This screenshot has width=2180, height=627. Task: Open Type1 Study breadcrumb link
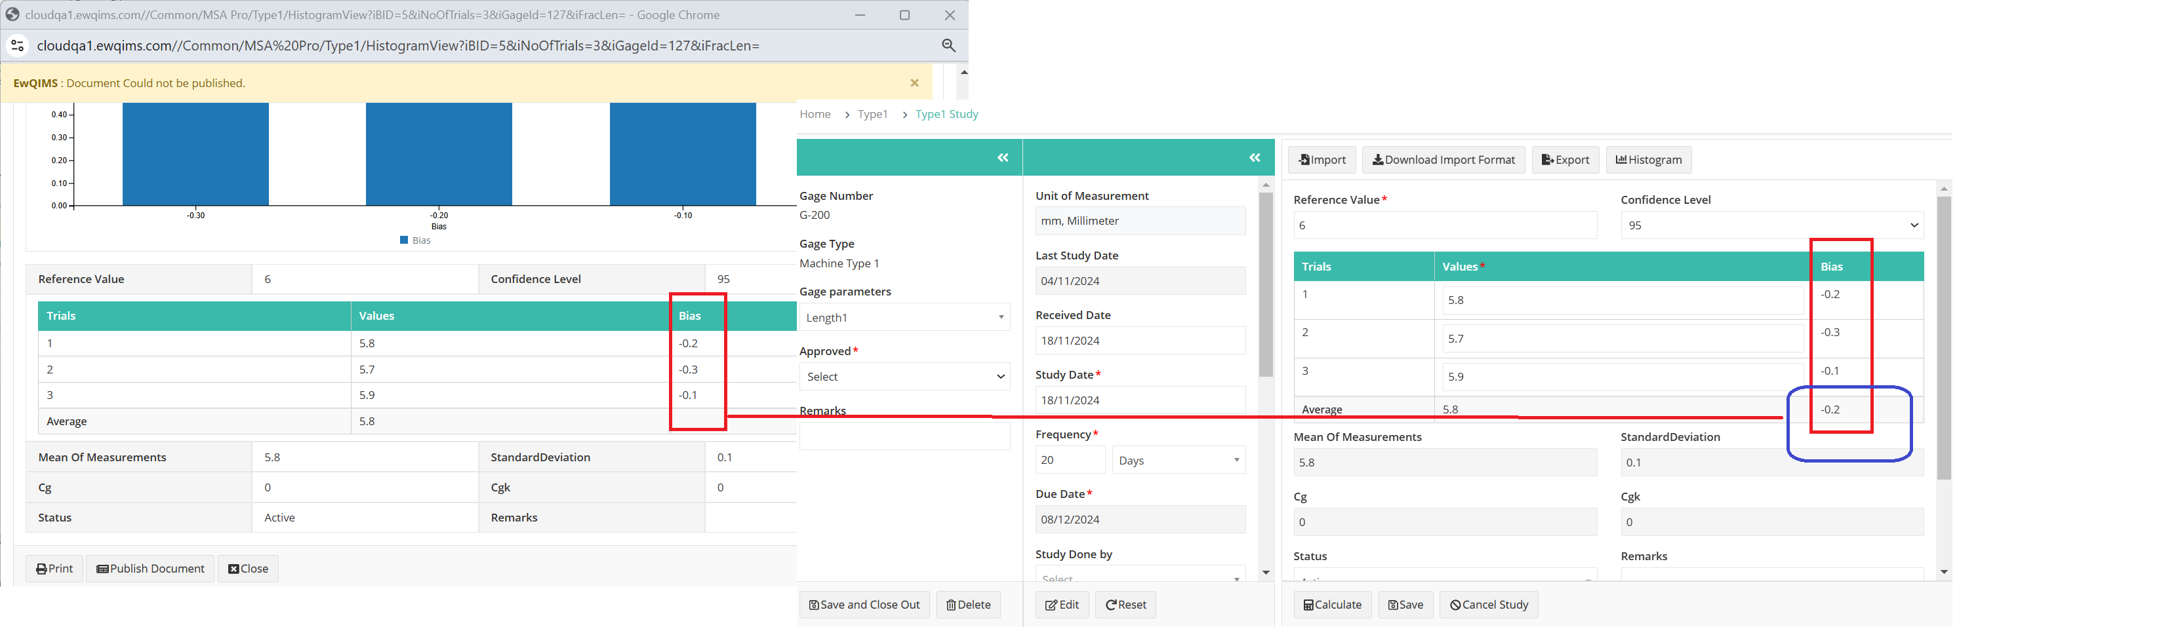pos(946,114)
